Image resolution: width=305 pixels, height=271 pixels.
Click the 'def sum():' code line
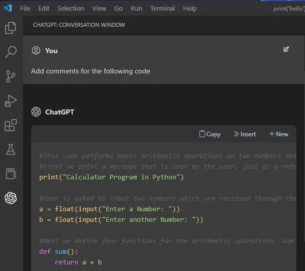click(x=58, y=252)
